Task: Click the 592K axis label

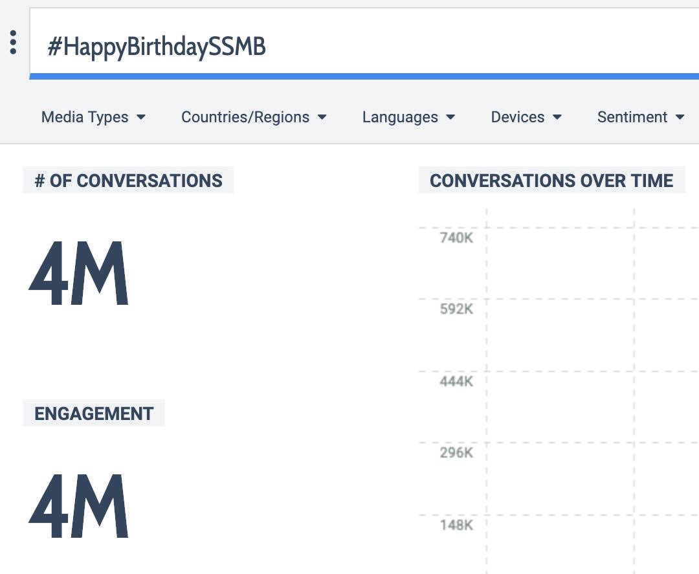Action: pyautogui.click(x=456, y=309)
